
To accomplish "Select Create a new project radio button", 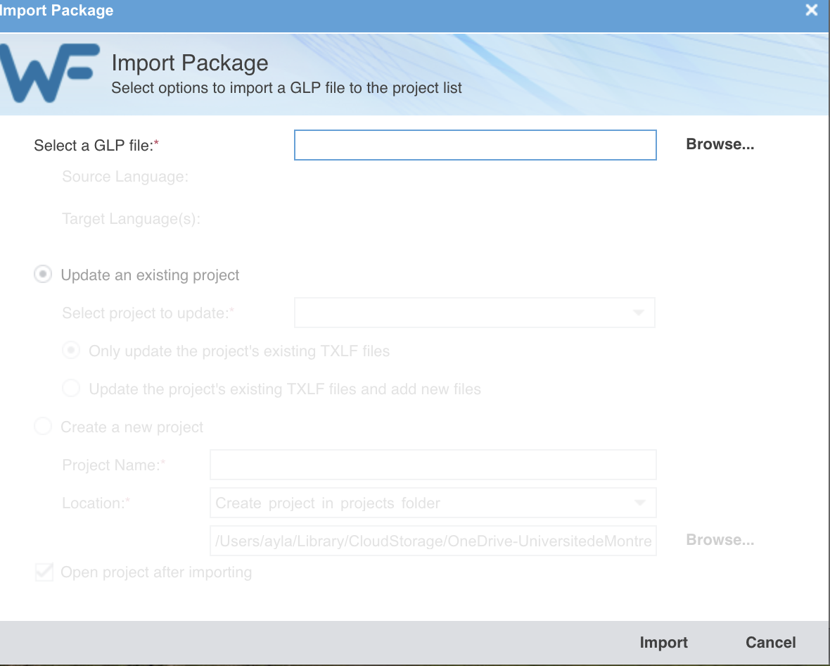I will tap(43, 427).
